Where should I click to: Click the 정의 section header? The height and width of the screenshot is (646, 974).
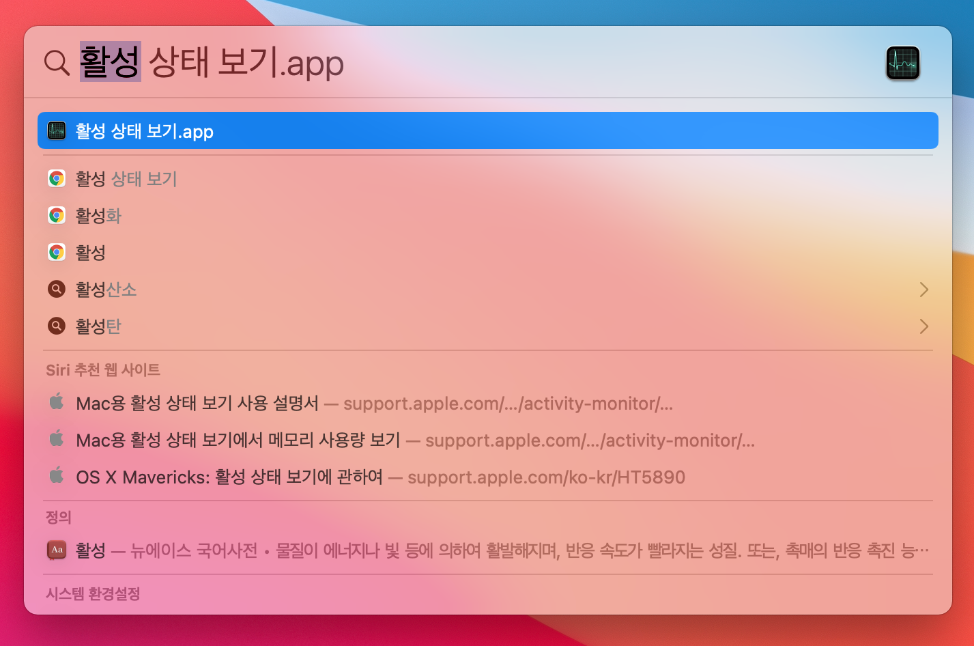[59, 517]
